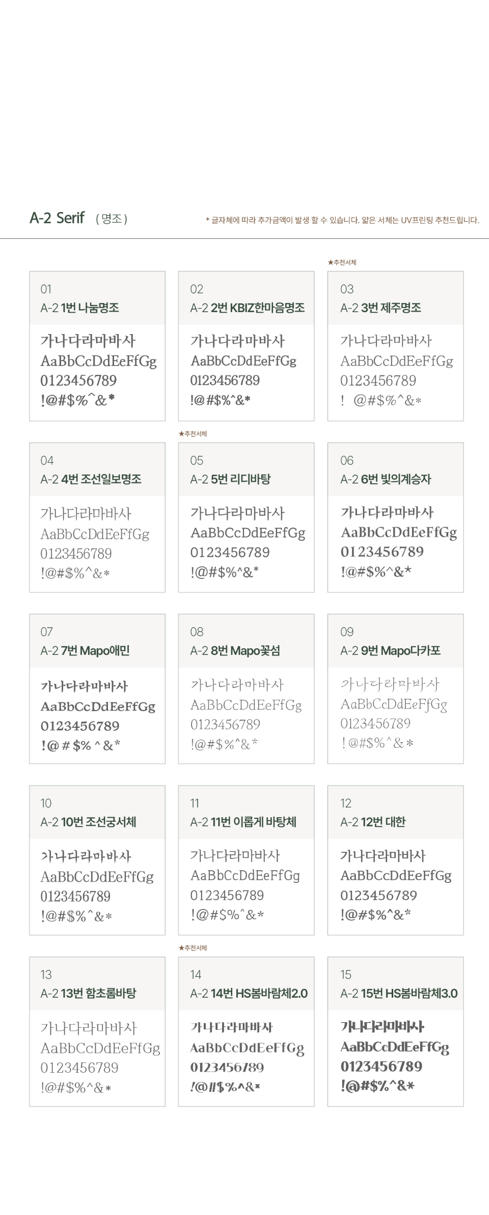
Task: Click the A-2 Serif section heading
Action: pyautogui.click(x=57, y=218)
